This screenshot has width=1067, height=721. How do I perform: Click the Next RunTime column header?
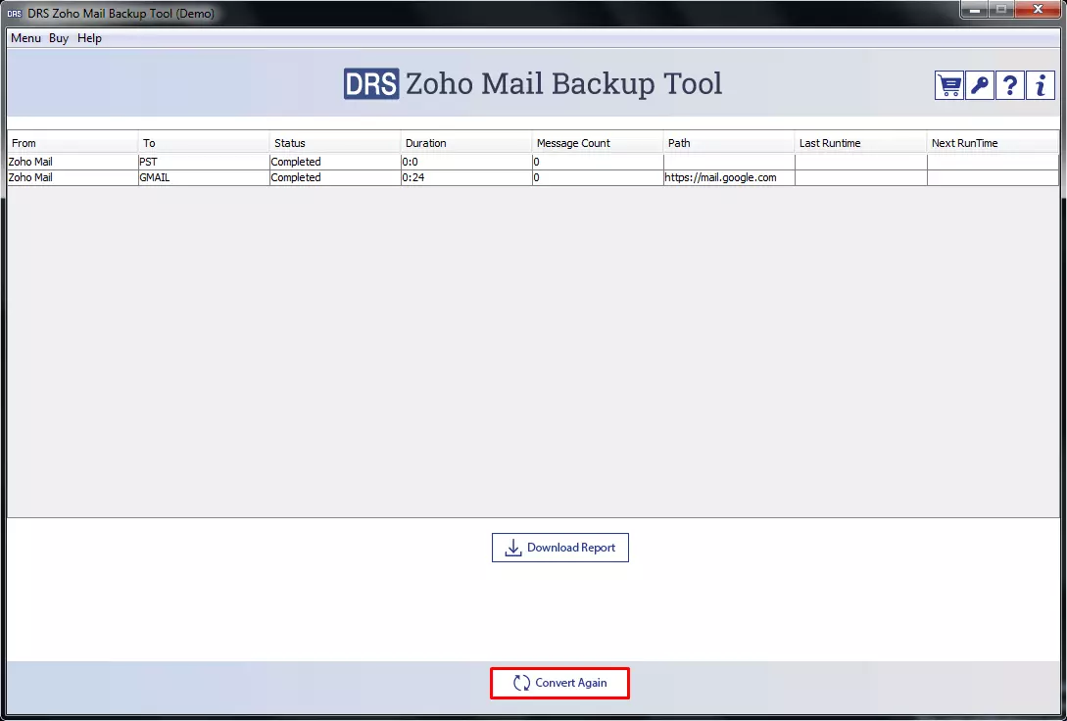click(x=993, y=143)
